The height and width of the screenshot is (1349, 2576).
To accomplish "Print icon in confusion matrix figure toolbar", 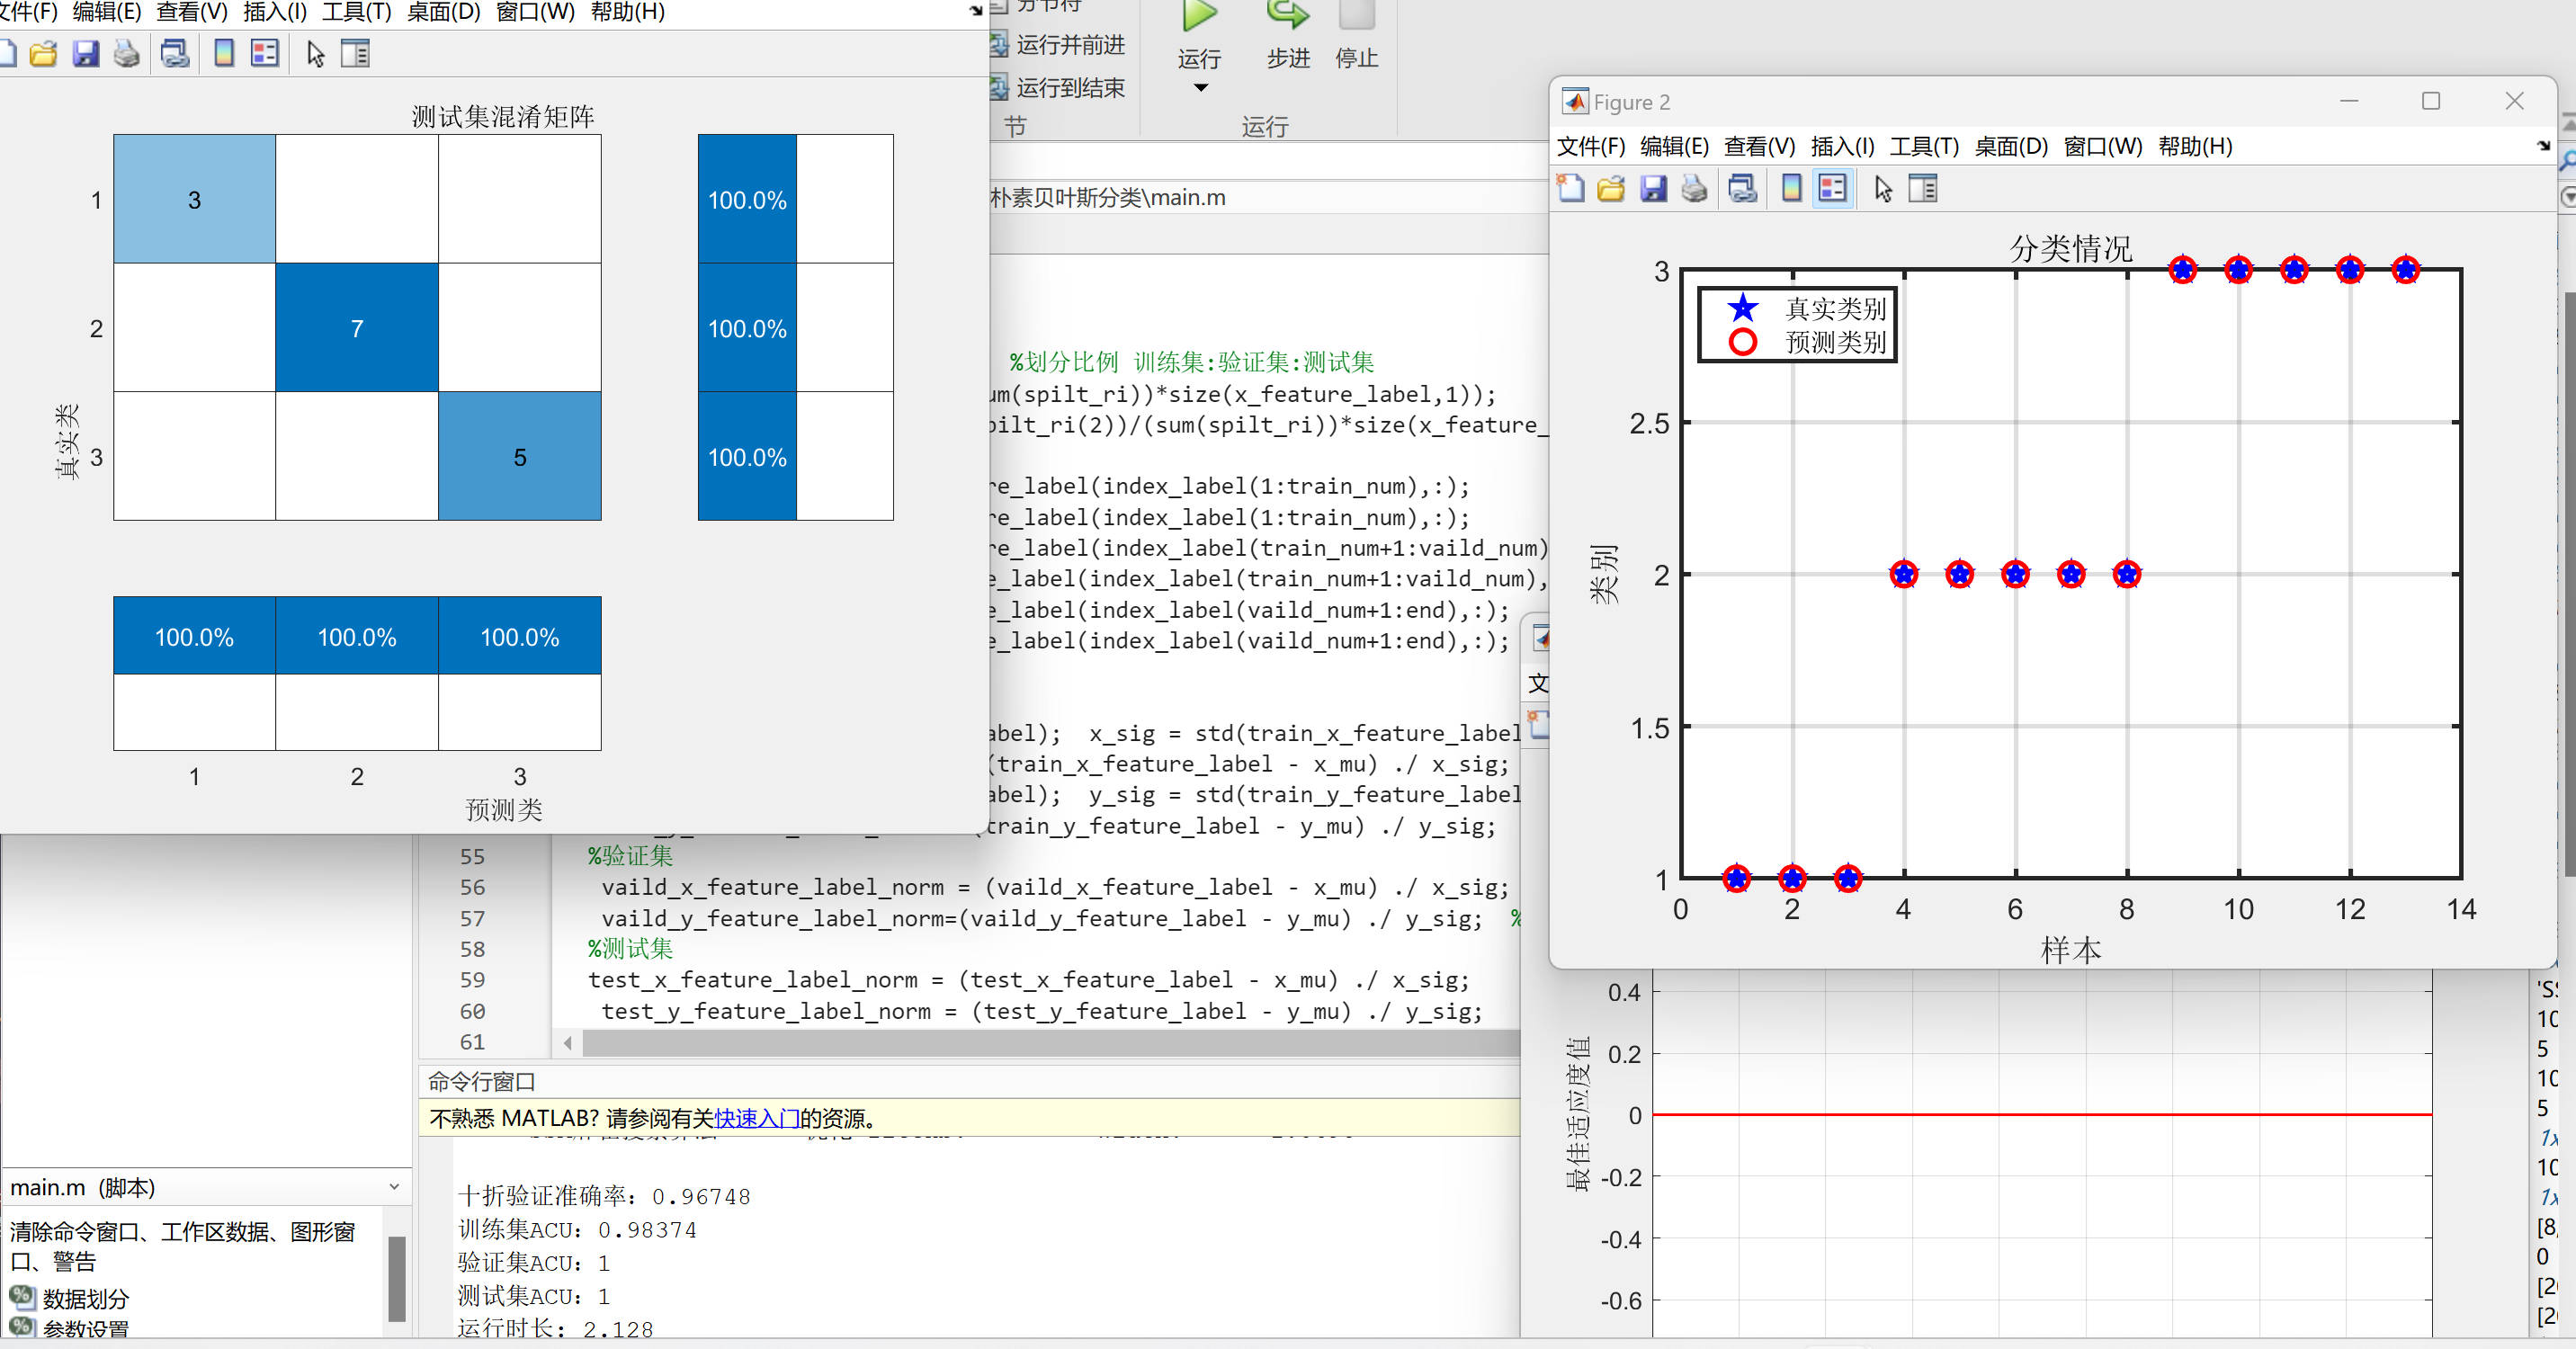I will (x=127, y=53).
